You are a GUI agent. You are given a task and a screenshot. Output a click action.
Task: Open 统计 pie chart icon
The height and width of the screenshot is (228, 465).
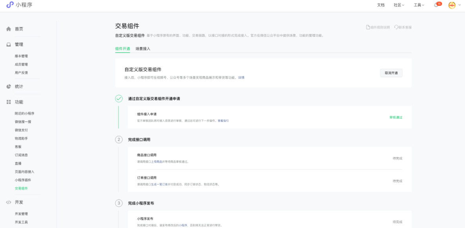[9, 87]
